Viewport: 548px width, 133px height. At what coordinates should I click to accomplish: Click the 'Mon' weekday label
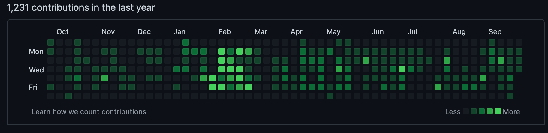pos(36,52)
